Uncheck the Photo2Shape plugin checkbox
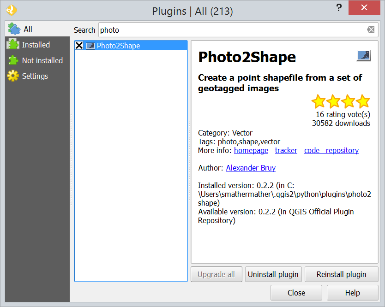 [x=79, y=46]
